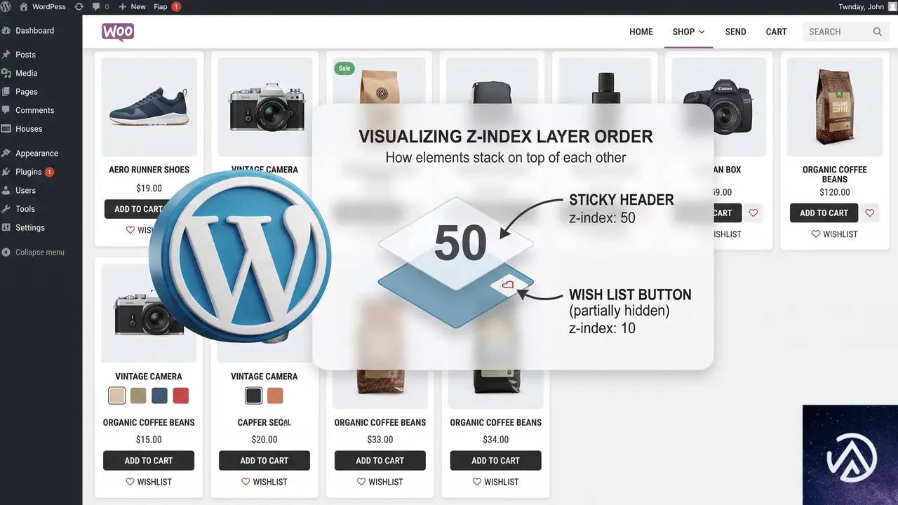Click WISHLIST under the $15.00 product

(149, 482)
